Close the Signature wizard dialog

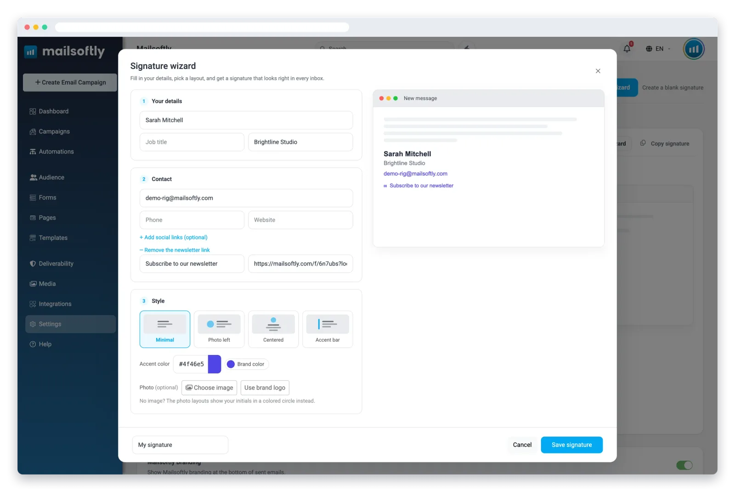598,71
